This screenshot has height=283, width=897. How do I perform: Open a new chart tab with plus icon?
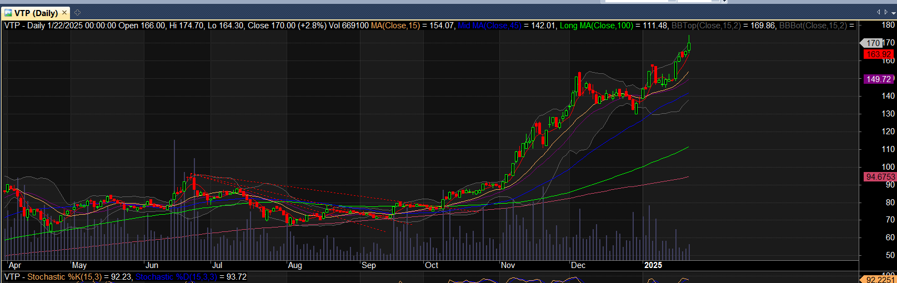coord(77,13)
